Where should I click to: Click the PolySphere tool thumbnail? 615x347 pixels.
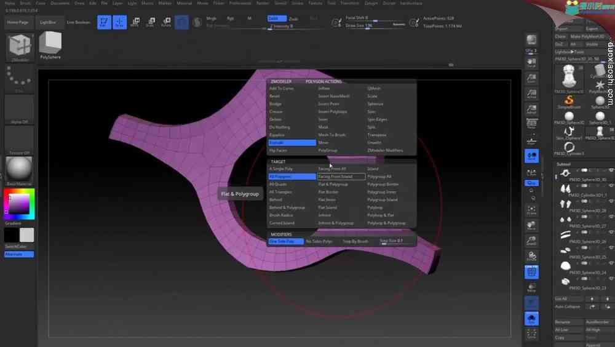(50, 46)
